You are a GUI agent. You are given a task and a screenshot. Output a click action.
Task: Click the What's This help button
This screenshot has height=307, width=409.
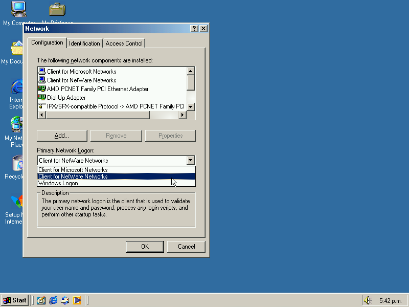(x=194, y=29)
